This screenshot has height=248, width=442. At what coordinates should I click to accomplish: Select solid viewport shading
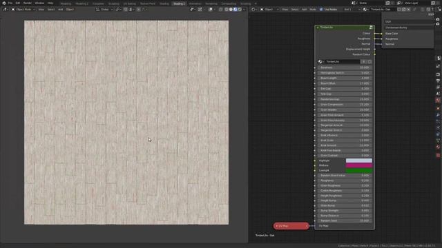click(231, 9)
